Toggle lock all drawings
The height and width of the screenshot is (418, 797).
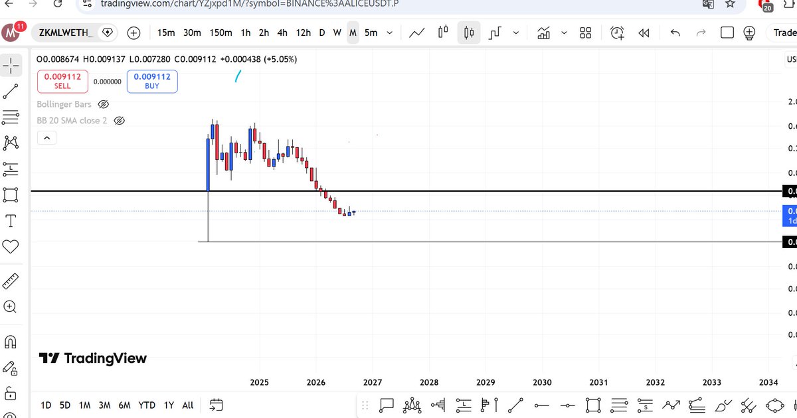click(10, 392)
